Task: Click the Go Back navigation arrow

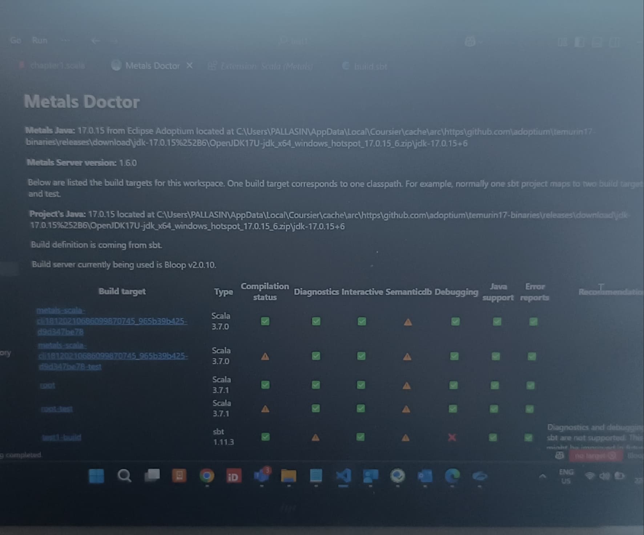Action: coord(95,41)
